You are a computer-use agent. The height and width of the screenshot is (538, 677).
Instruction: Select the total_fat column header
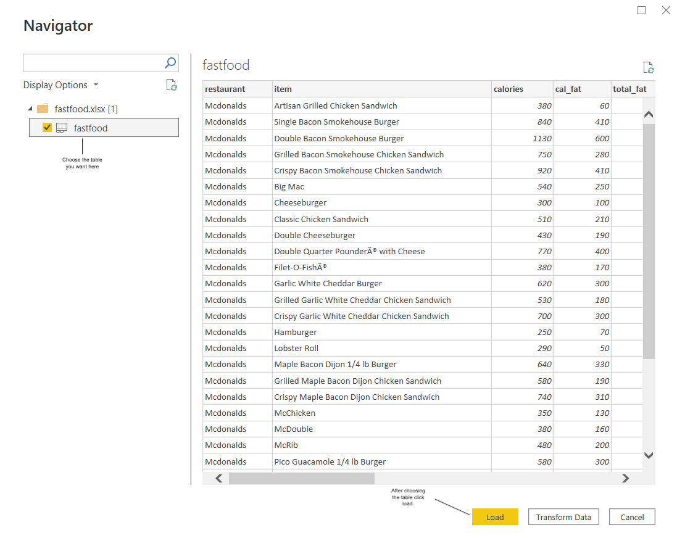tap(633, 89)
